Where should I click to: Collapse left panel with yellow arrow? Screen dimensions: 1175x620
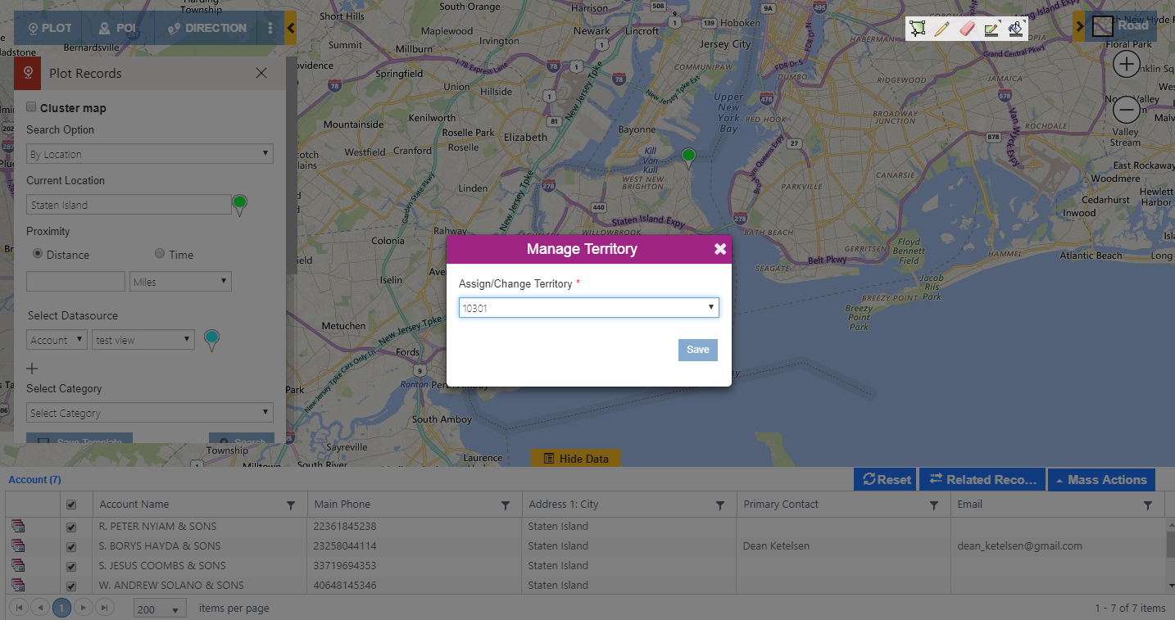click(x=290, y=28)
